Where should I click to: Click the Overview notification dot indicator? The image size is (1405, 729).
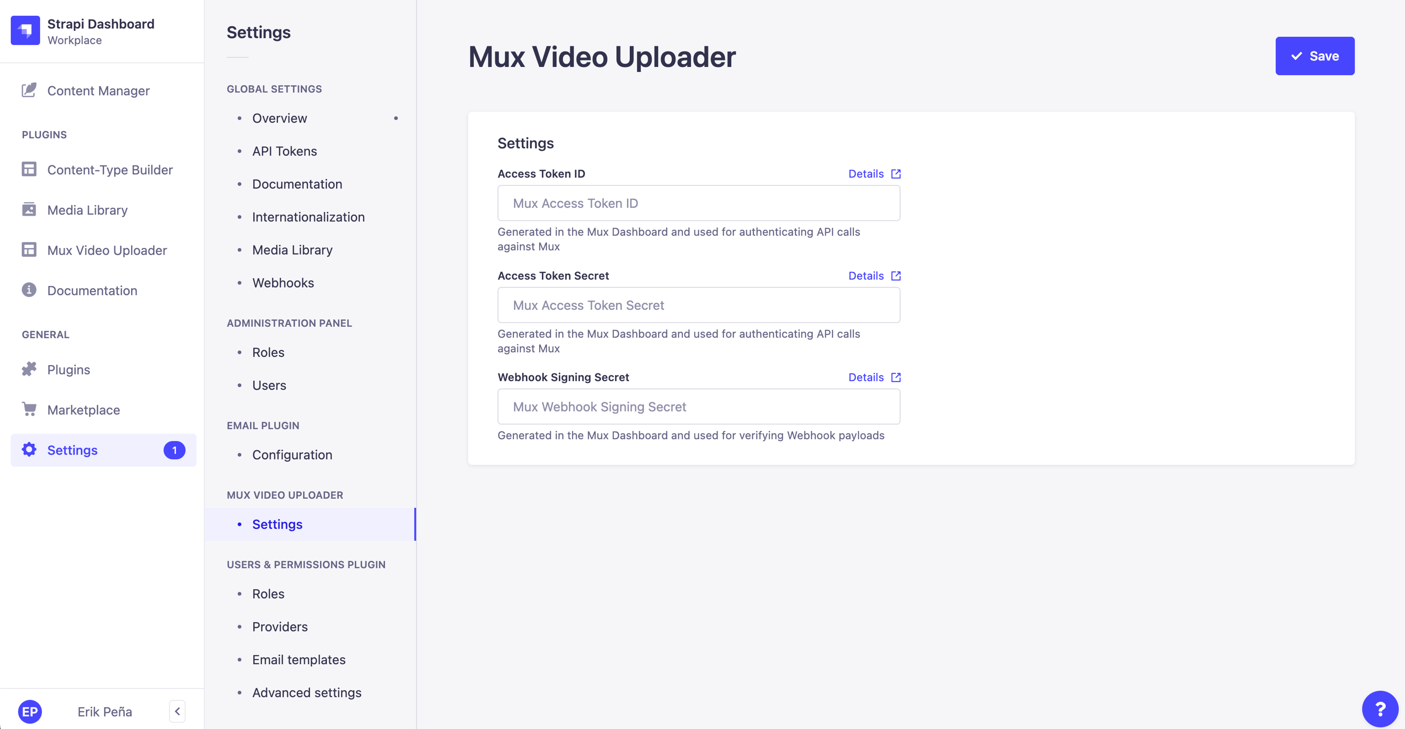[396, 118]
